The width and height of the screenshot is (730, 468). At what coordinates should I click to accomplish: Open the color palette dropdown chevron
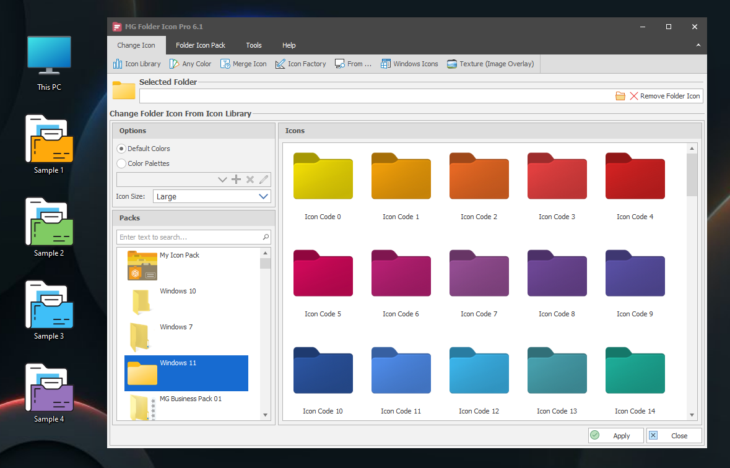222,180
